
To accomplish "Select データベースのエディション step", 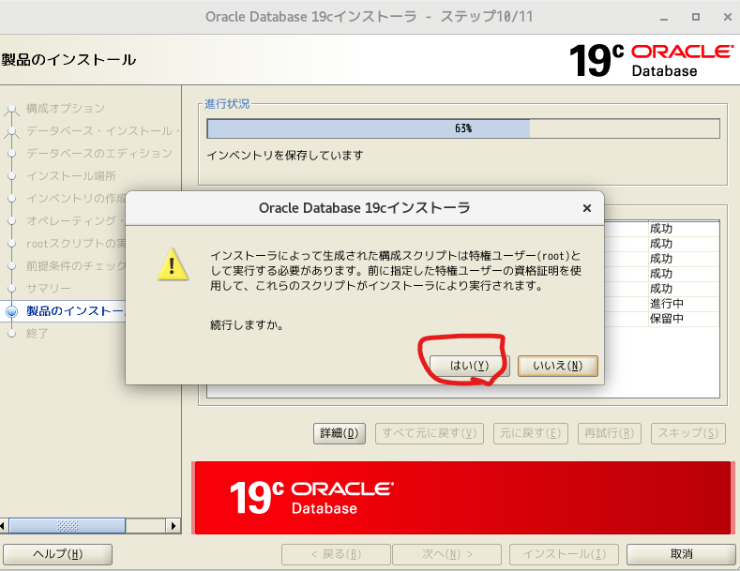I will pyautogui.click(x=99, y=154).
